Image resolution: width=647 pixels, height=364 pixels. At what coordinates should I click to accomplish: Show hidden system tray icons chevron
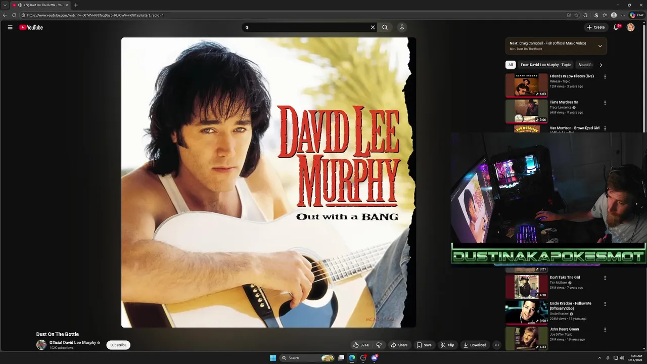click(x=599, y=358)
